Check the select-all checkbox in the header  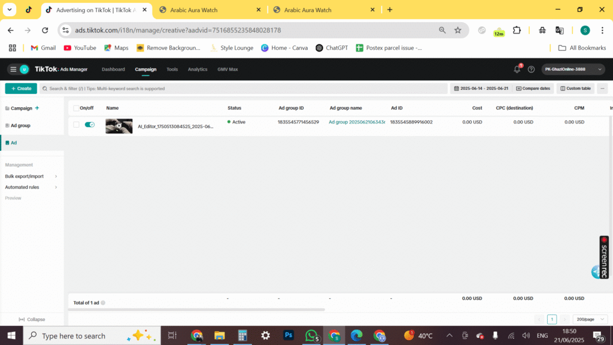pos(76,108)
